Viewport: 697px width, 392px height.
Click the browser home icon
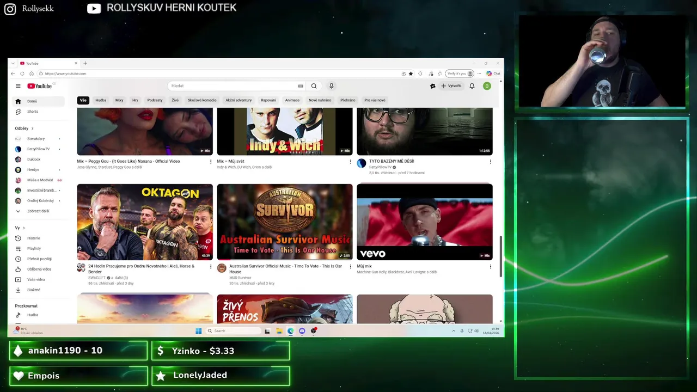point(32,73)
